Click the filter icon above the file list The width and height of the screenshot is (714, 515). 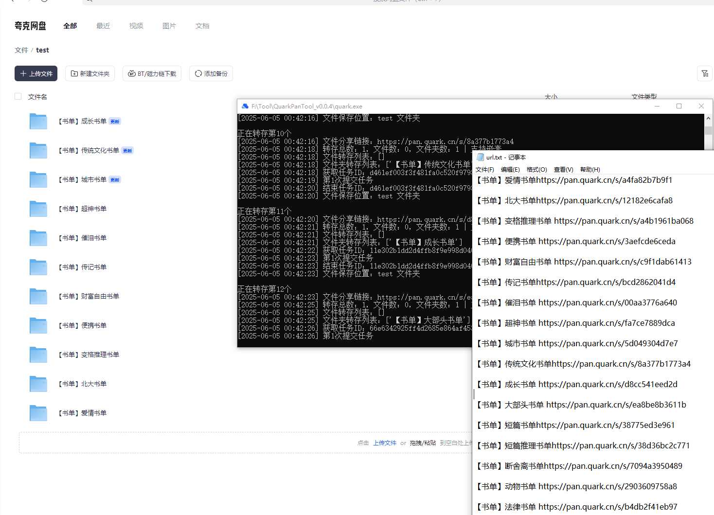pyautogui.click(x=705, y=73)
